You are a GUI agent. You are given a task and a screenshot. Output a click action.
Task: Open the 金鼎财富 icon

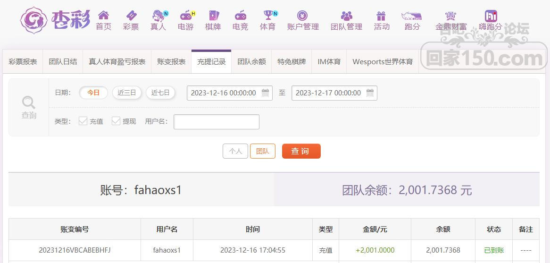(451, 16)
